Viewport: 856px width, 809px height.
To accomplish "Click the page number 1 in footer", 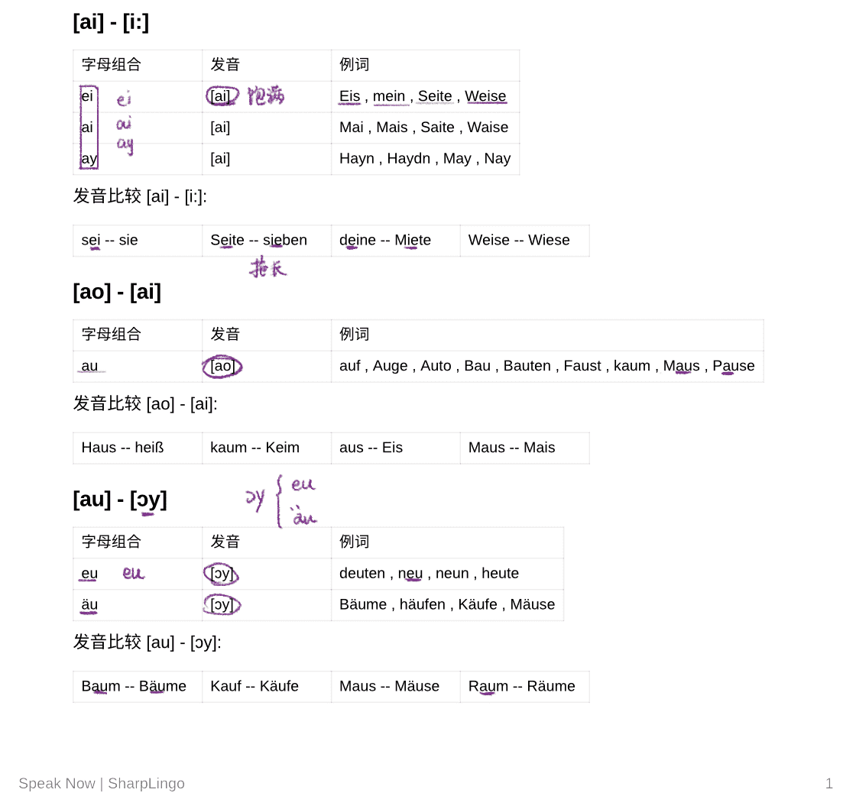I will [828, 784].
